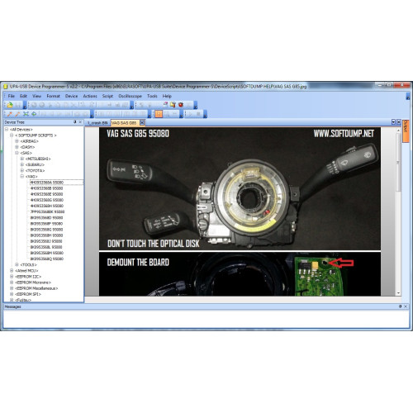
Task: Click the greyed-out play script icon
Action: coord(190,114)
